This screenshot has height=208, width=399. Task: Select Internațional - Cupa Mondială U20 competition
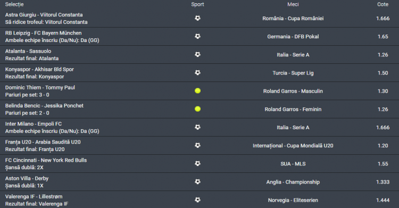click(293, 146)
